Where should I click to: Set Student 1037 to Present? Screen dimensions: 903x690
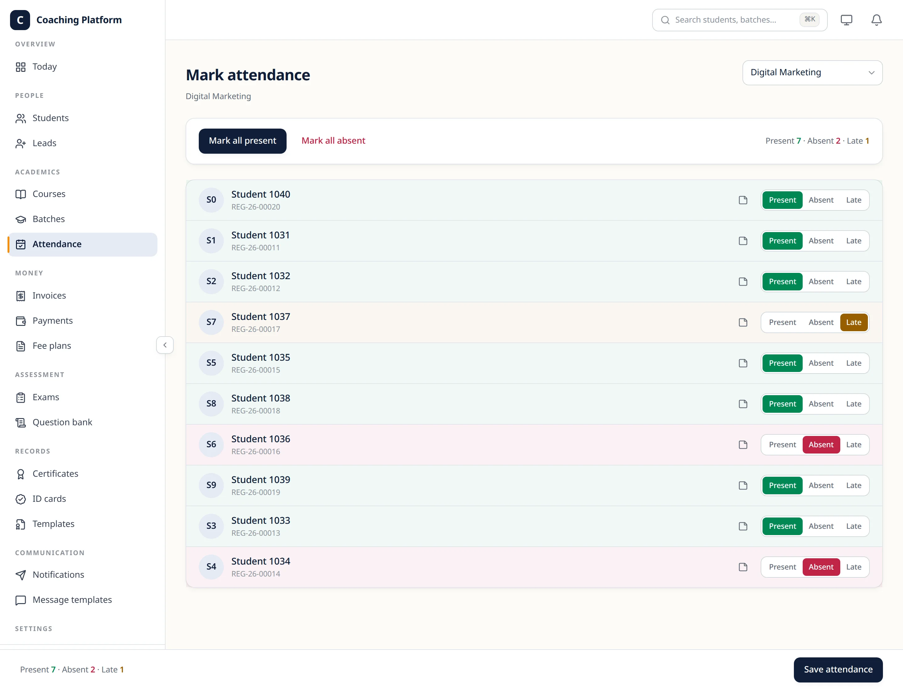(x=782, y=322)
